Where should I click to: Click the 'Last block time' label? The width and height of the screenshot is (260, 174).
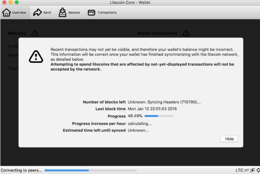click(111, 109)
